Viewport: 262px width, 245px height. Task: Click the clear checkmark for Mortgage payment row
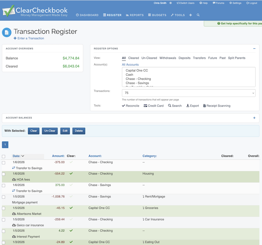pyautogui.click(x=71, y=197)
